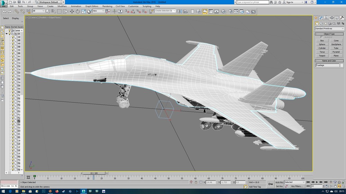
Task: Activate the Select and Scale tool
Action: 84,11
